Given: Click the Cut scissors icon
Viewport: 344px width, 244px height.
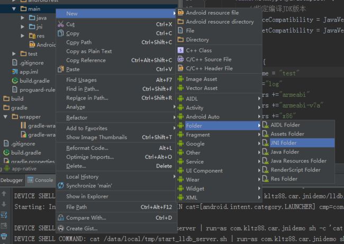Looking at the screenshot, I should (x=61, y=24).
